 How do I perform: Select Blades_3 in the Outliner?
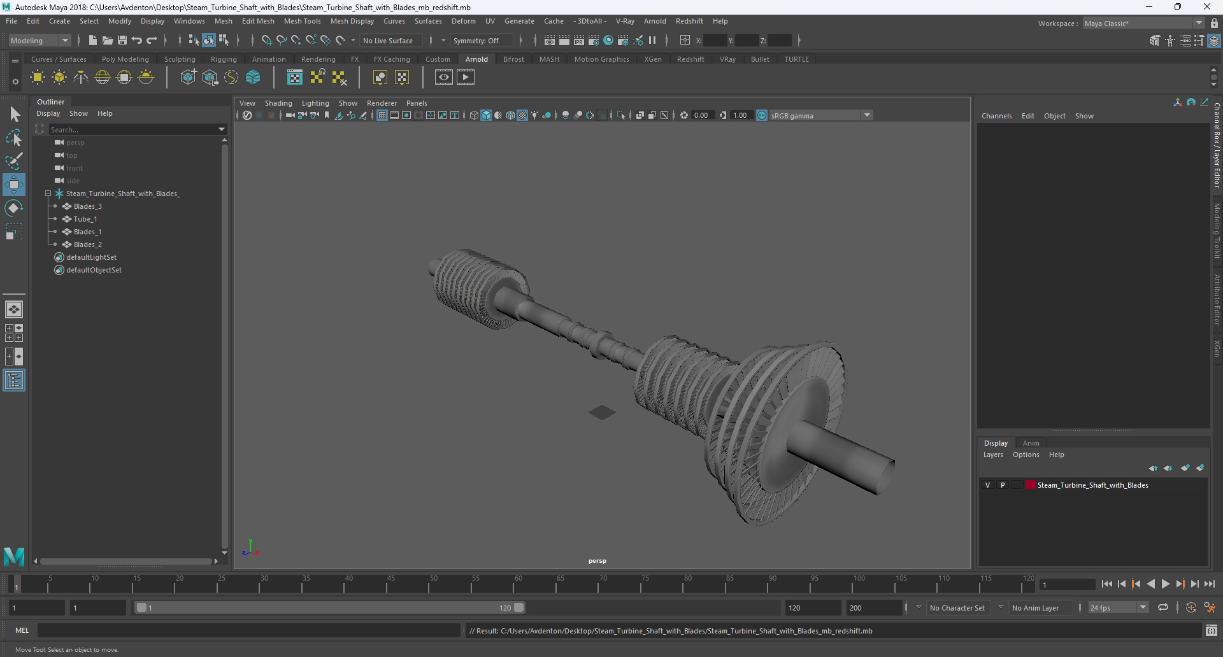click(87, 206)
